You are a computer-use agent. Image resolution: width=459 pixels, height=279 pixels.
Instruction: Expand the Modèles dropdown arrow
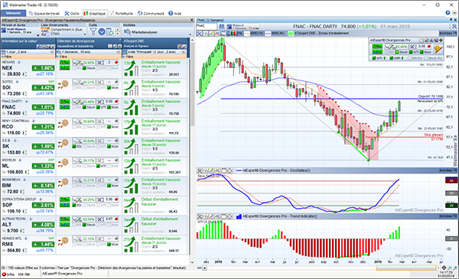click(x=190, y=34)
